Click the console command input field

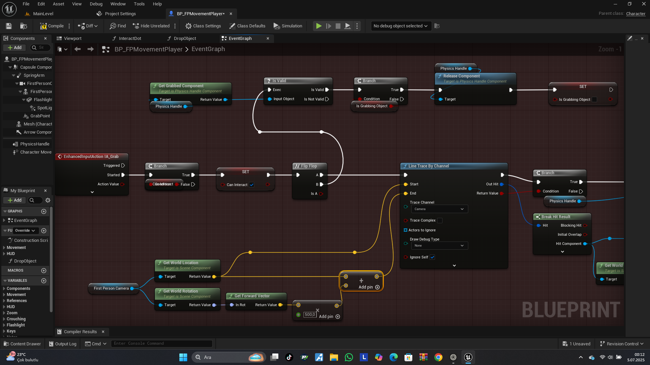[x=162, y=344]
